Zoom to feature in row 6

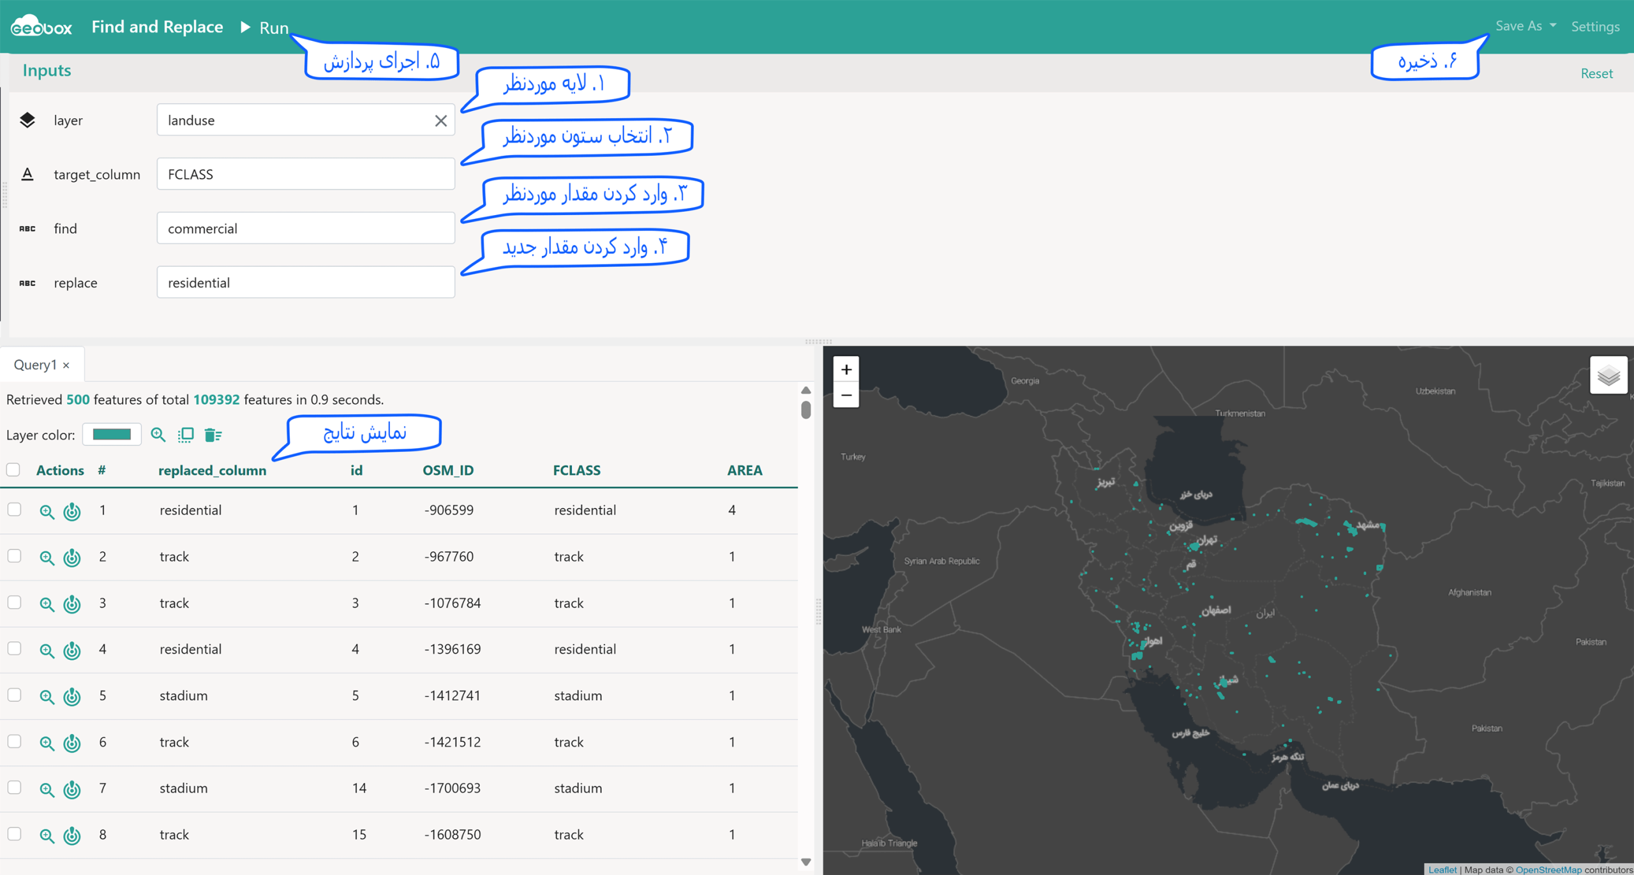click(x=47, y=743)
